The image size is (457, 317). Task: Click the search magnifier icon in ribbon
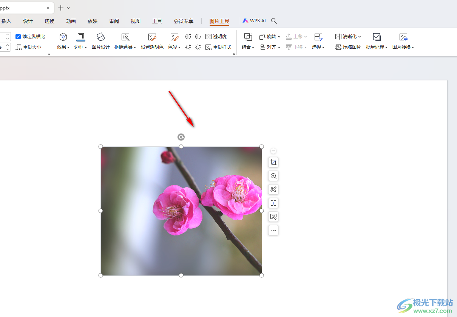pos(274,21)
